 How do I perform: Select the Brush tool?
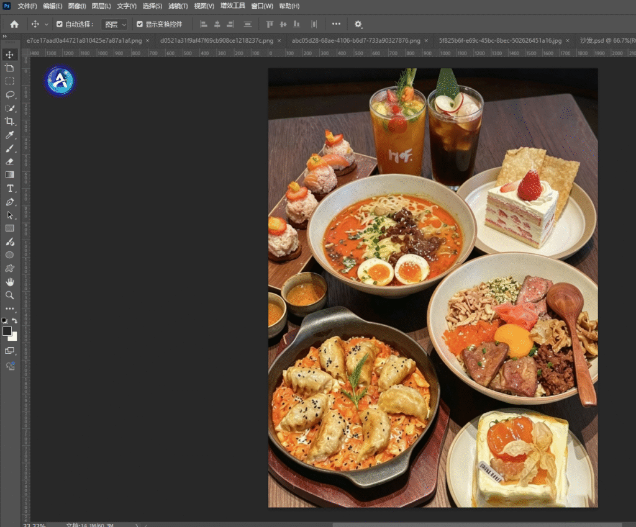pos(10,148)
